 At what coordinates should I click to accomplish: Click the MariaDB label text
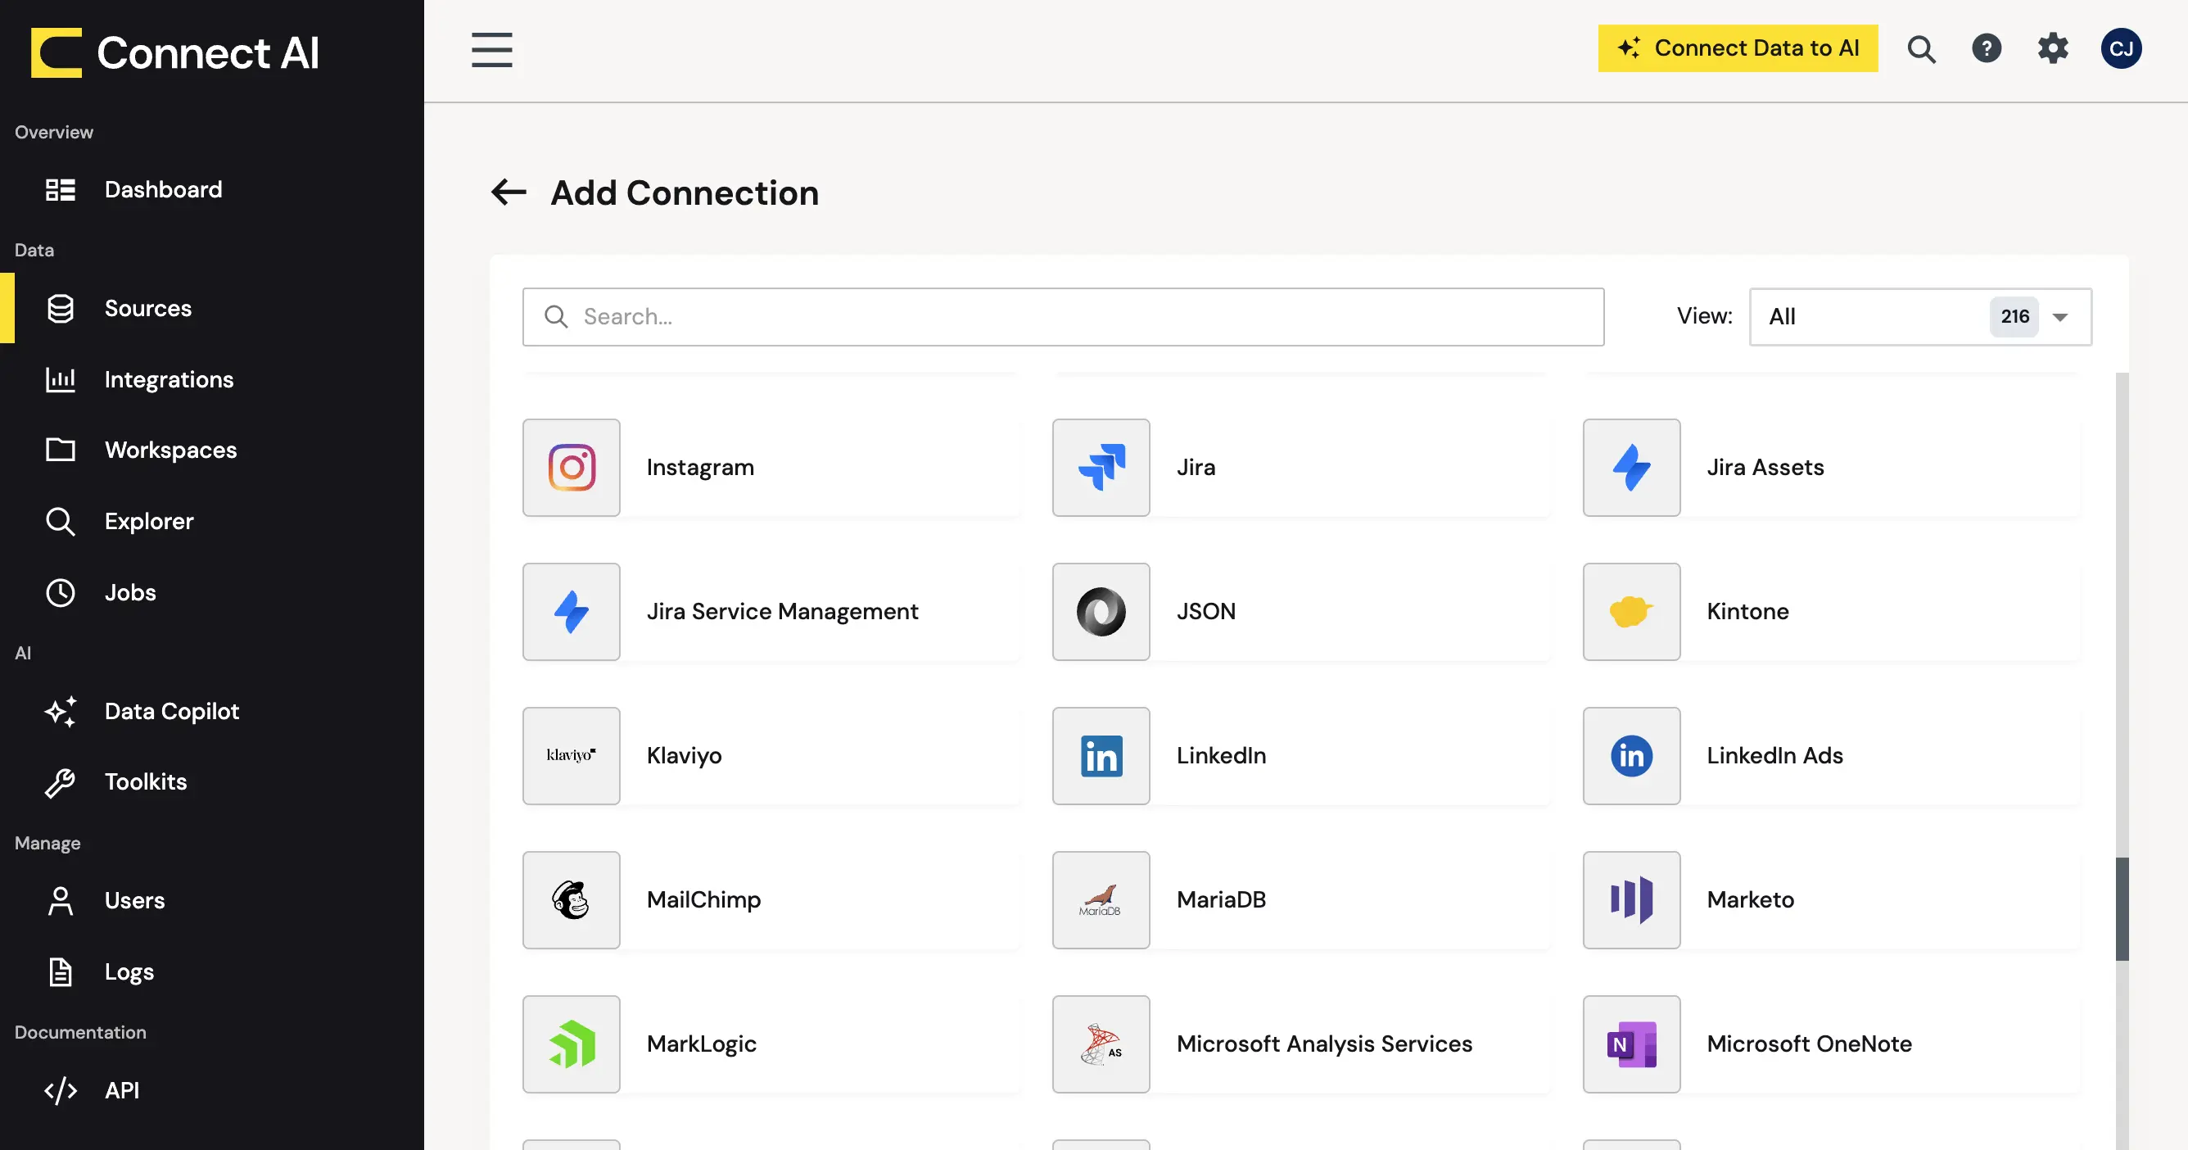[x=1222, y=900]
